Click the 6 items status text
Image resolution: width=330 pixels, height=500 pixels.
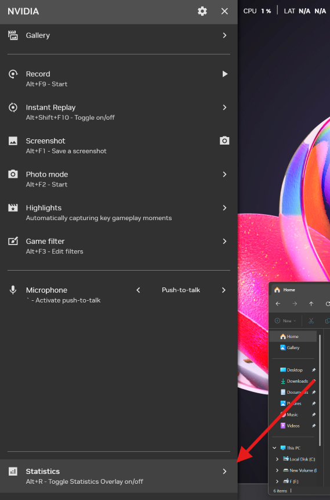tap(280, 491)
